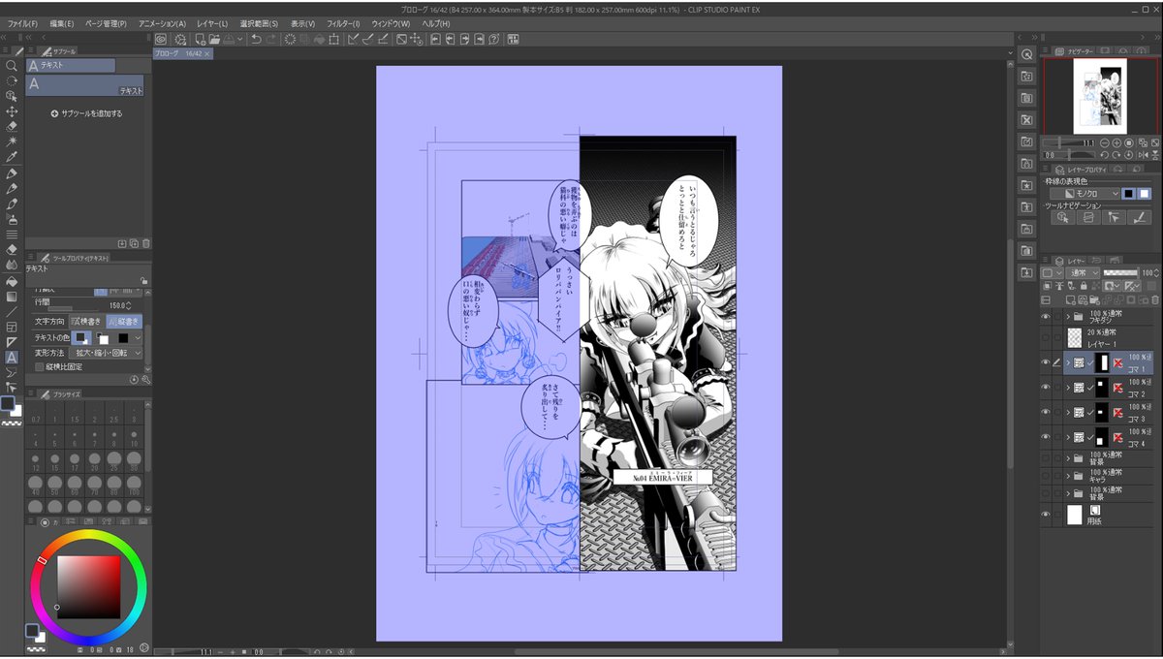Click the Redo arrow icon
The image size is (1163, 659).
coord(272,39)
